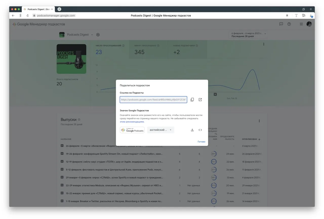Open episode titled 19-26 февраля: конференция Spotify
The image size is (324, 219).
click(114, 154)
